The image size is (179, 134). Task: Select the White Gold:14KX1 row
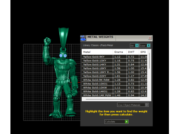pos(114,91)
